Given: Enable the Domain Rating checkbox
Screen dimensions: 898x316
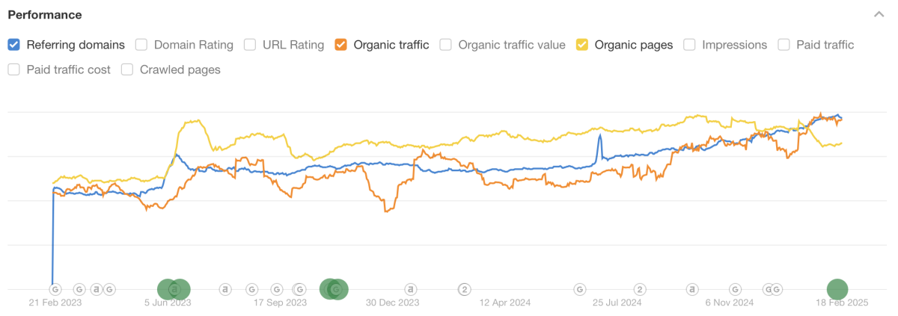Looking at the screenshot, I should pyautogui.click(x=141, y=45).
